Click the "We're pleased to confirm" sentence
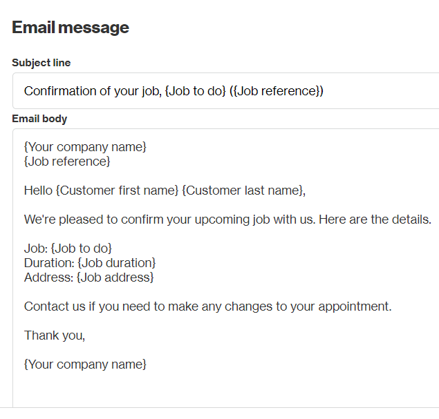 [x=227, y=220]
